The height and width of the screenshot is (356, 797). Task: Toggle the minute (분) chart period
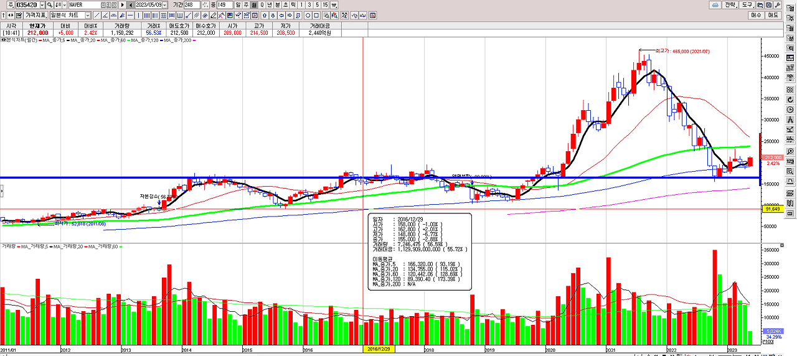[278, 5]
